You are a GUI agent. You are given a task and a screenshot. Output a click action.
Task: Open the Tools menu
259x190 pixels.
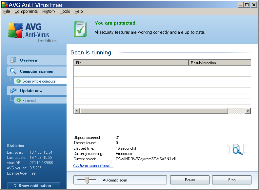tap(65, 11)
